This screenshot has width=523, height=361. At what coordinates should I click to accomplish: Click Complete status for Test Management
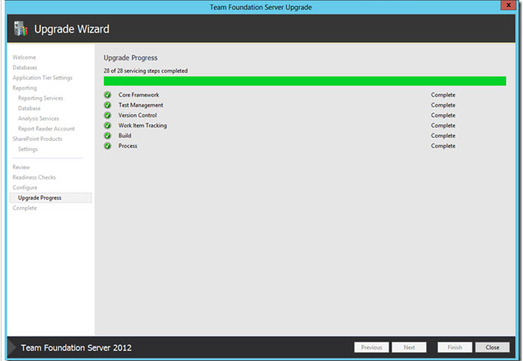443,105
